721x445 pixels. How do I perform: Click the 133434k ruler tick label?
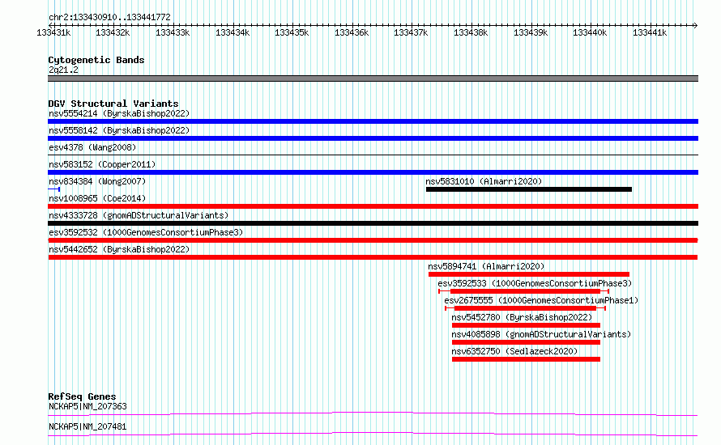point(233,32)
